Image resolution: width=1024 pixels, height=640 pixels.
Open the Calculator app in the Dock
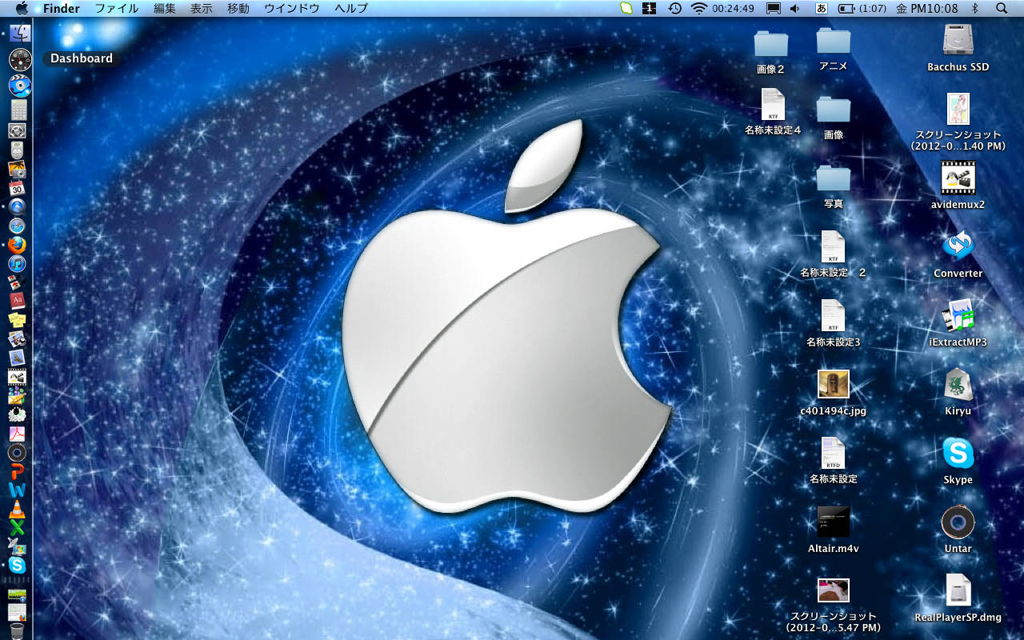coord(18,109)
